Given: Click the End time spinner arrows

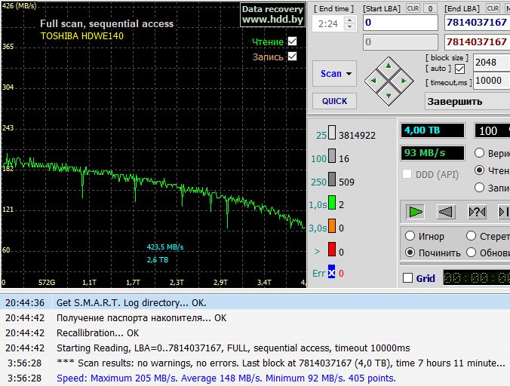Looking at the screenshot, I should pyautogui.click(x=351, y=24).
